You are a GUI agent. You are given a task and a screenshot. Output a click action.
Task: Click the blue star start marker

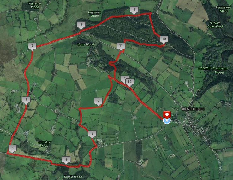[x=167, y=121]
